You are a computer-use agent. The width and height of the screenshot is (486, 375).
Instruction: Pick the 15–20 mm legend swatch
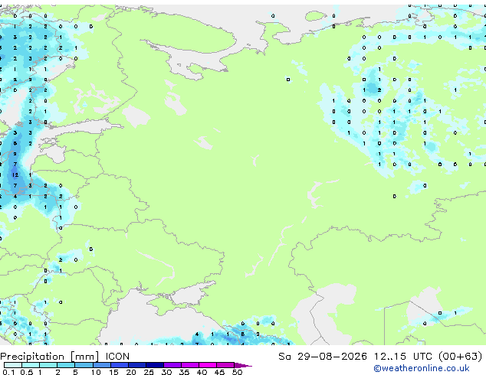coord(119,365)
